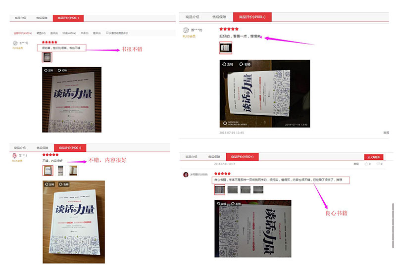
Task: Rotate left (左转) on top-right dark photo
Action: coord(228,64)
